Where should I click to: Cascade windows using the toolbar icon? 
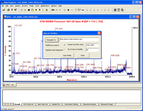pos(122,10)
